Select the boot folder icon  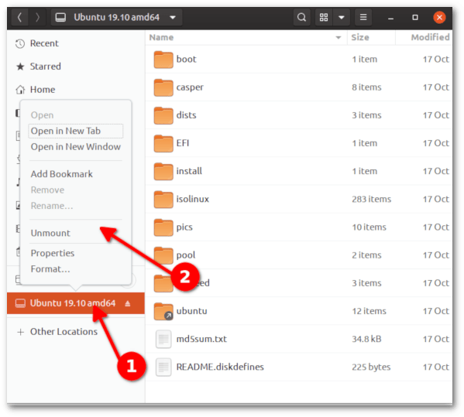[163, 60]
